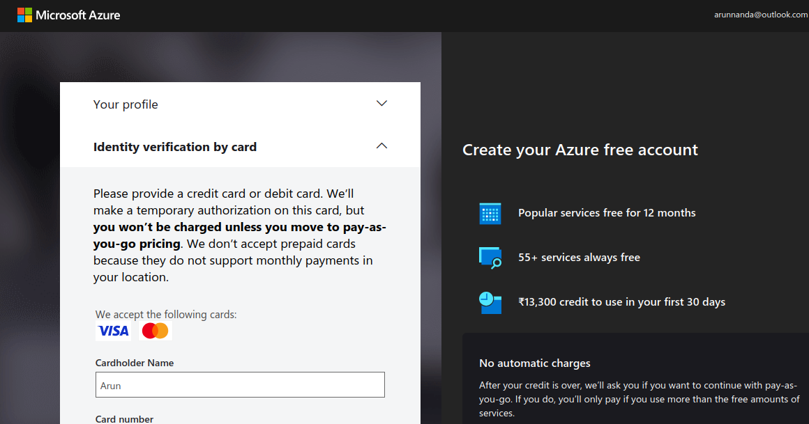Open account menu arunnanda@outlook.com

pos(761,15)
